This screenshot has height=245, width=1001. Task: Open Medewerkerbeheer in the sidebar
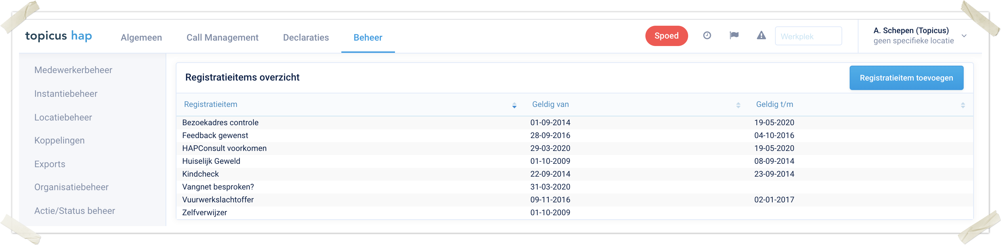click(x=73, y=70)
